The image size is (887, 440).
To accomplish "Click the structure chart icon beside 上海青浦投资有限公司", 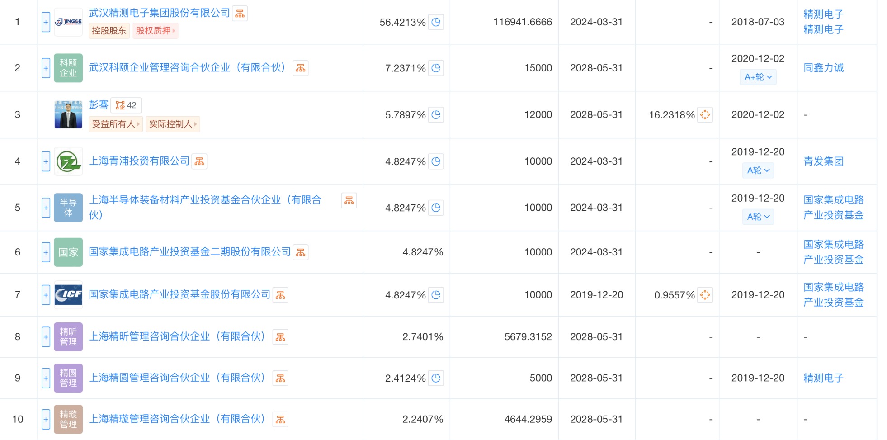I will [199, 161].
